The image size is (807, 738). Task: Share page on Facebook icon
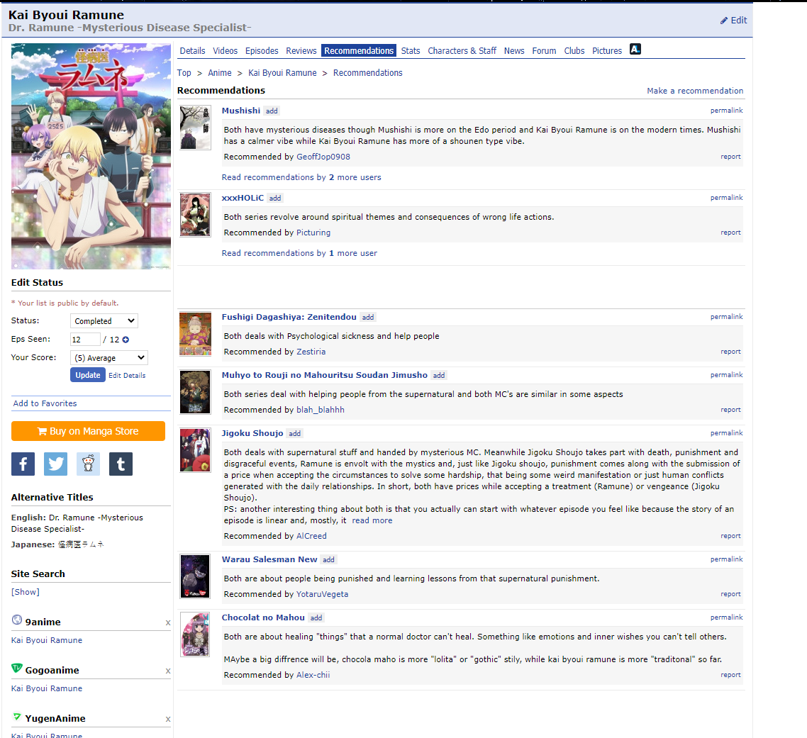tap(23, 464)
